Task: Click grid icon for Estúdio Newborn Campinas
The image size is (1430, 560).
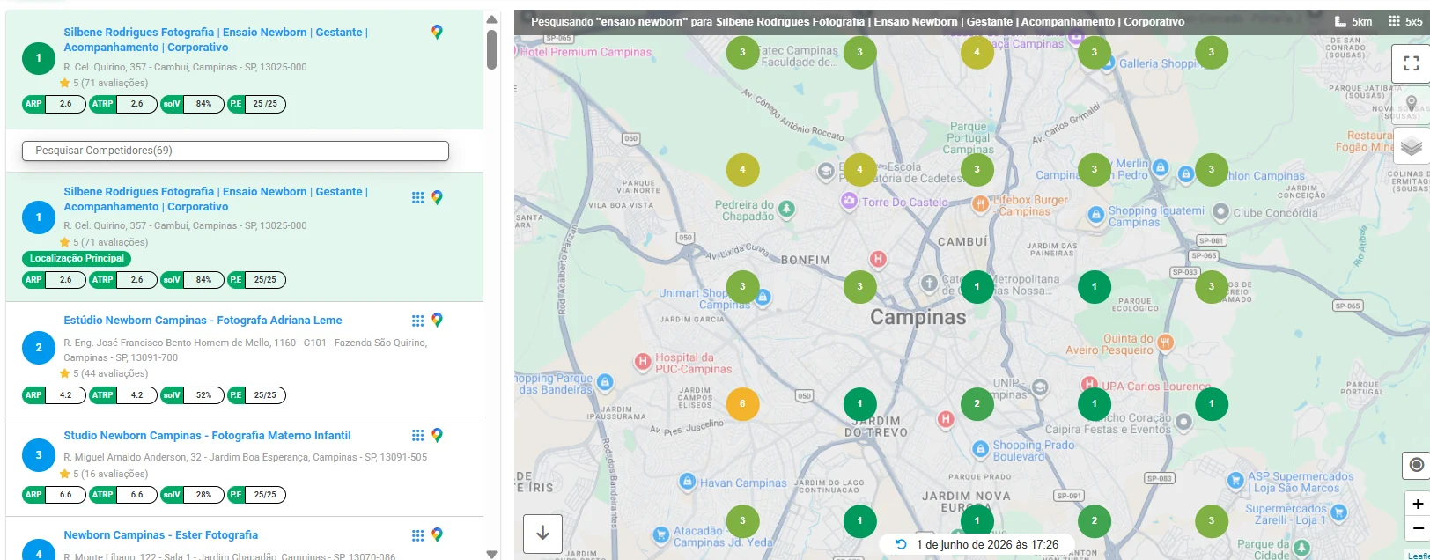Action: point(418,321)
